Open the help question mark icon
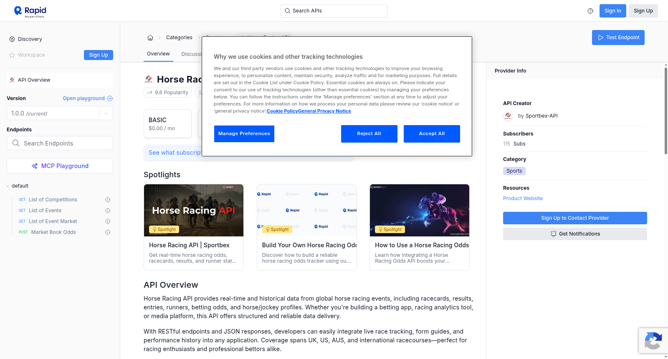This screenshot has width=668, height=359. pyautogui.click(x=590, y=11)
